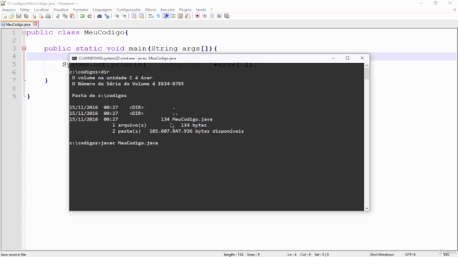Toggle the highlighted indent guide icon

tap(166, 16)
